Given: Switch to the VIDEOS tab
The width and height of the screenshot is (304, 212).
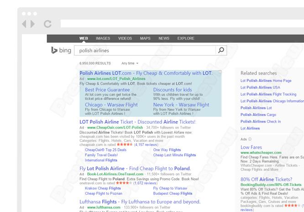Looking at the screenshot, I should click(125, 38).
